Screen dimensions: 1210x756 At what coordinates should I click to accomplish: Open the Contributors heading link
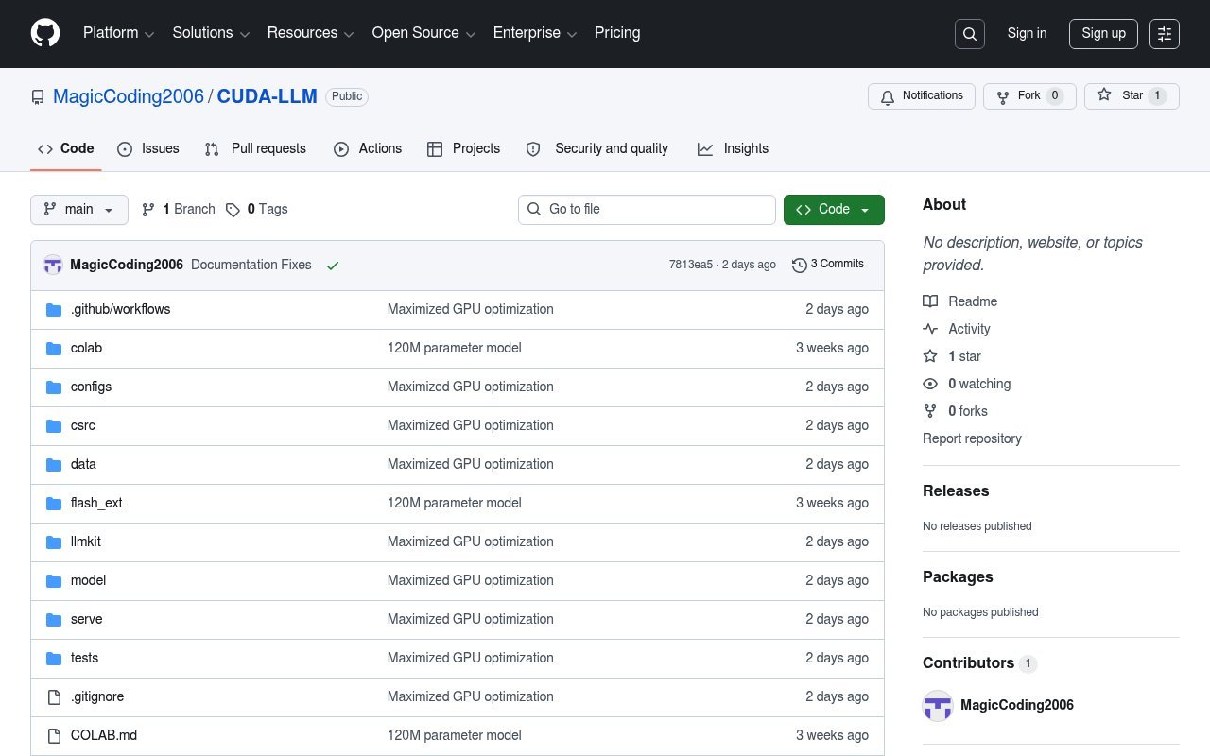click(979, 663)
